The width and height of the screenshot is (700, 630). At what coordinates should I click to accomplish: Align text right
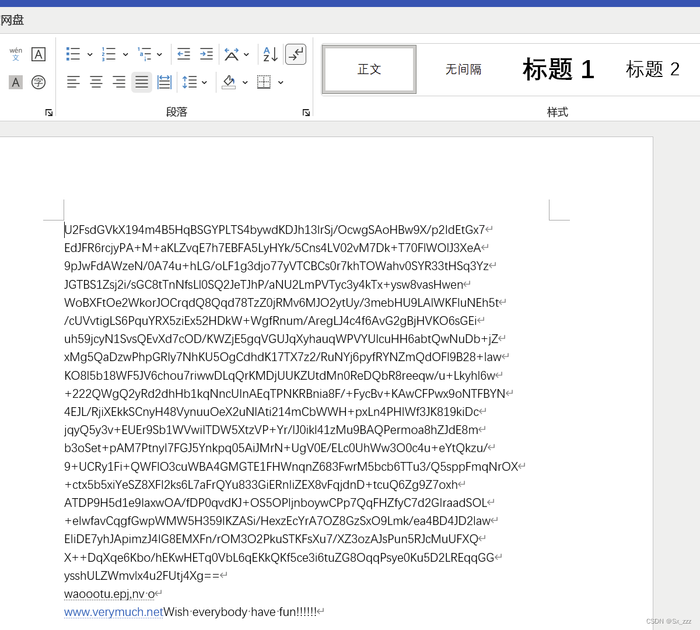(119, 82)
